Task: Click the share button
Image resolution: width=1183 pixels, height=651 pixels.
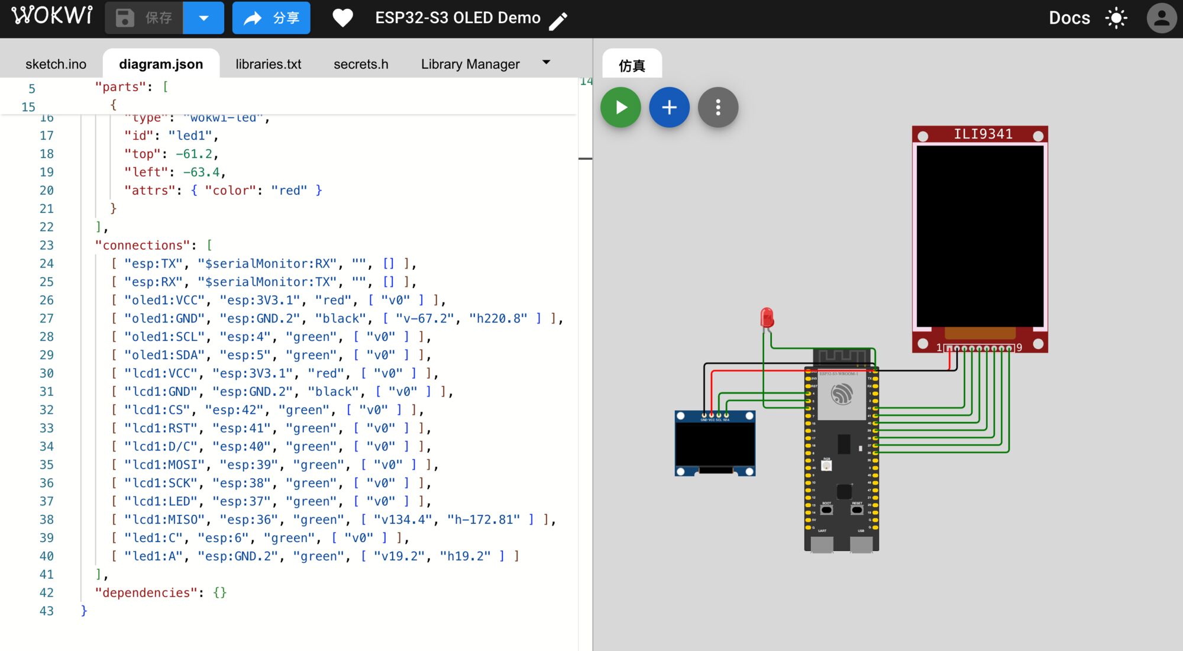Action: (x=271, y=18)
